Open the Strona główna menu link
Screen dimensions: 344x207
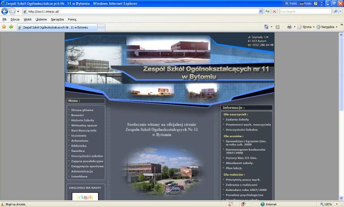[x=82, y=110]
